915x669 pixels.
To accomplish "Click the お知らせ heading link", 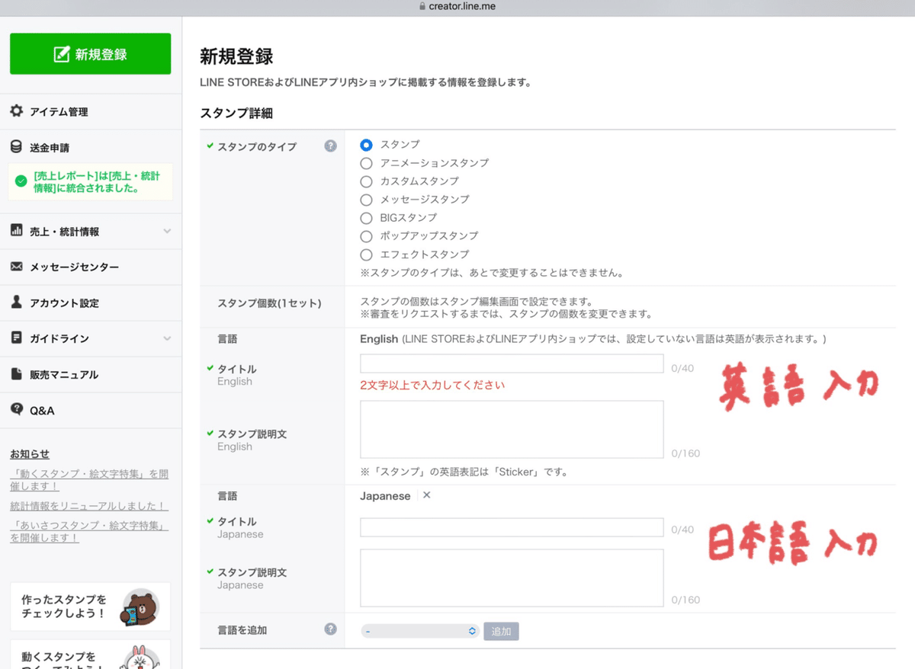I will pyautogui.click(x=30, y=454).
